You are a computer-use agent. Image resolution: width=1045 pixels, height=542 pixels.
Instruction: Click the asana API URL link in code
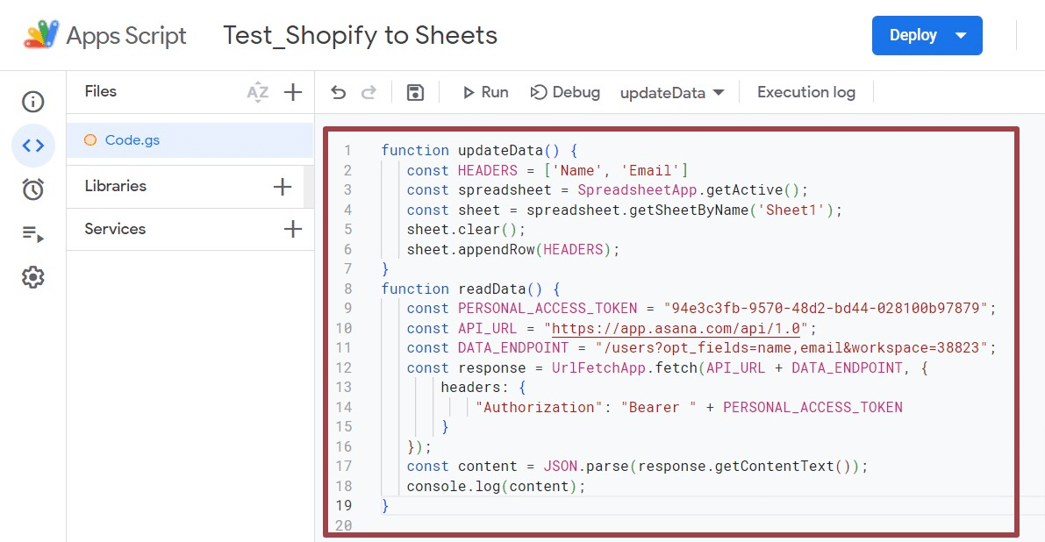676,328
